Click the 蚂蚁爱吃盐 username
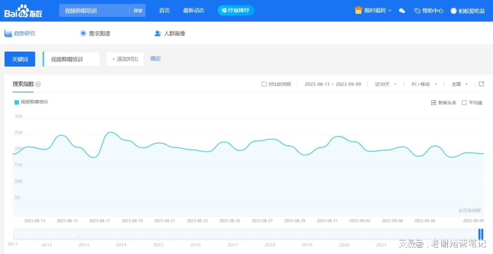Viewport: 493px width, 254px height. point(472,11)
